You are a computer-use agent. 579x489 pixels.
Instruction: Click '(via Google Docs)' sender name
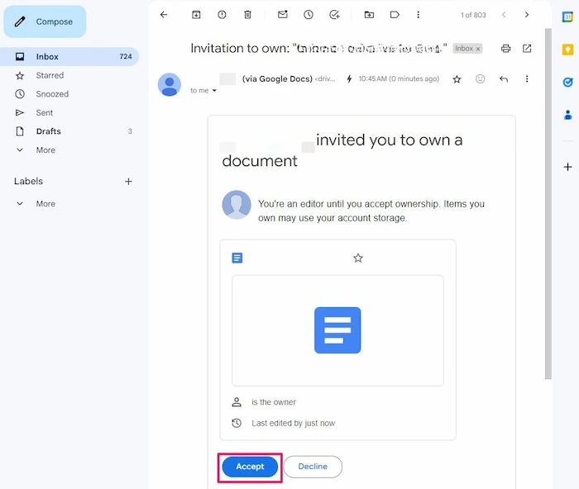click(x=277, y=79)
